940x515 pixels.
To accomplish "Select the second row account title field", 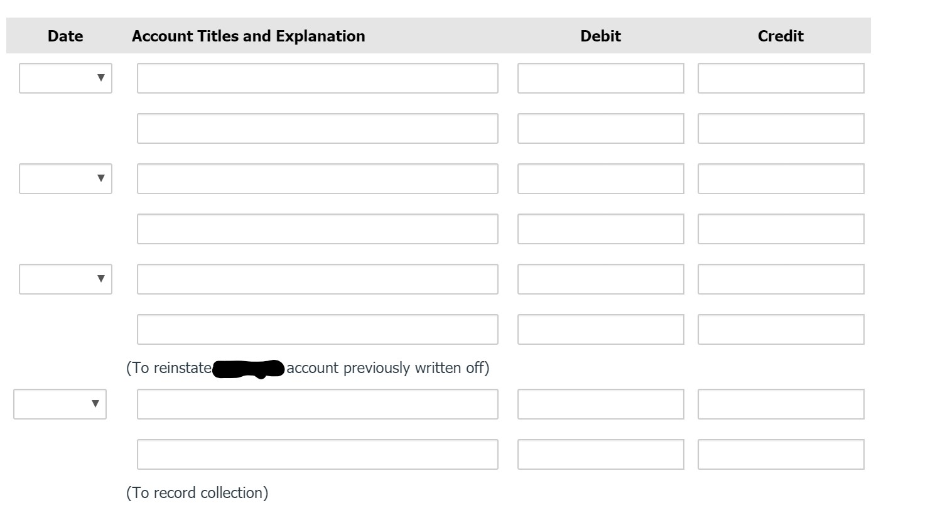I will tap(317, 128).
